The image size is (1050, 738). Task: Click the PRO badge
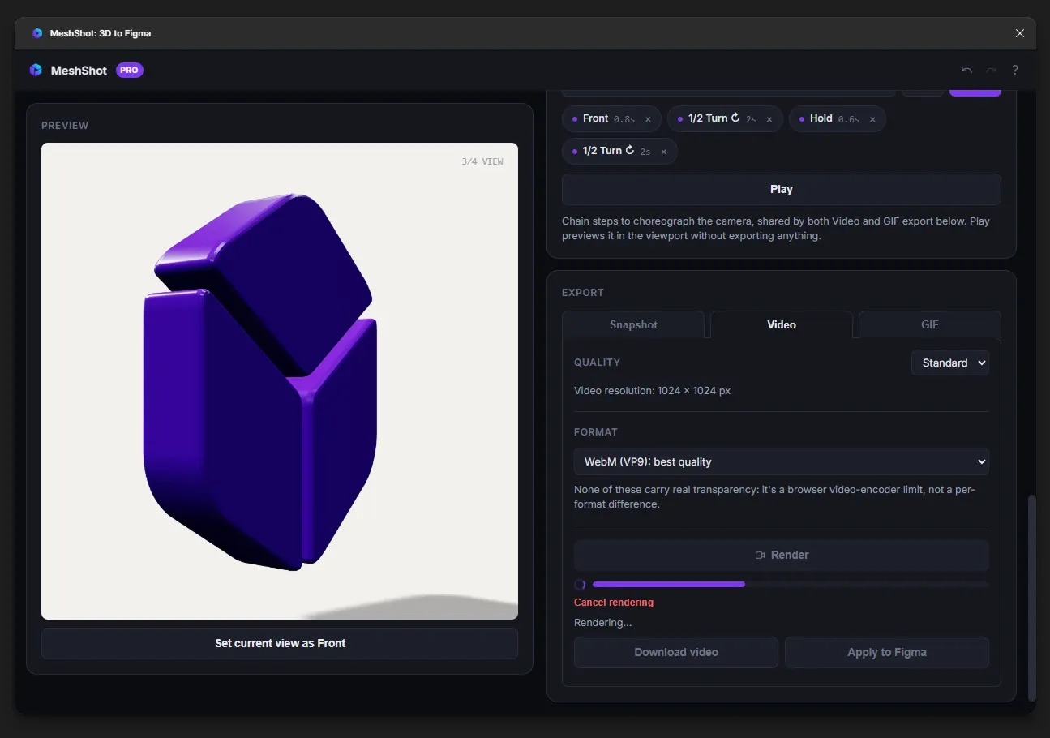[x=130, y=71]
